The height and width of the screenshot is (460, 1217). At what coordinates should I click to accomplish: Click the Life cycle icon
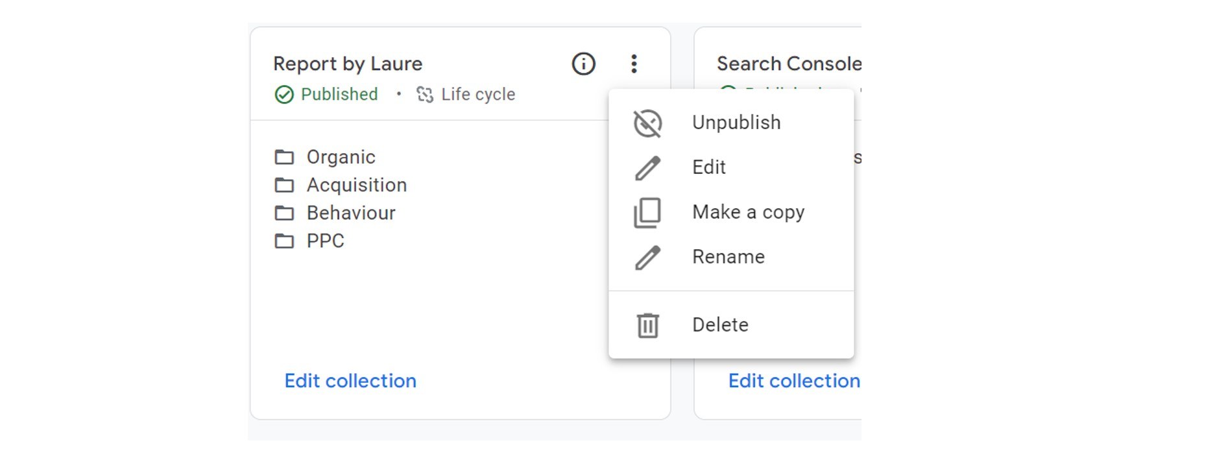click(x=425, y=95)
